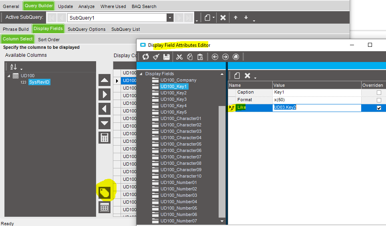
Task: Click the SubQuery move up arrow
Action: point(235,18)
